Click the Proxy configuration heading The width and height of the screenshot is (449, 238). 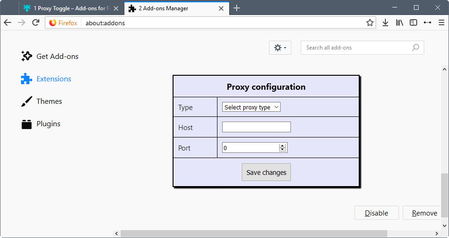[x=266, y=87]
